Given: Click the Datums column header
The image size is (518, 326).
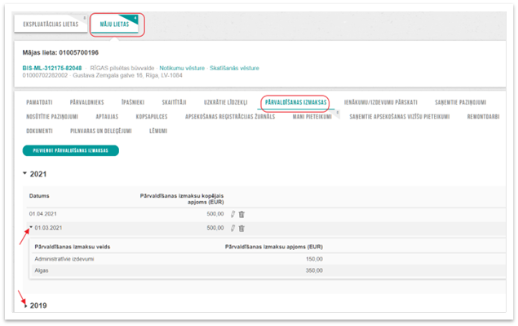Looking at the screenshot, I should point(39,196).
